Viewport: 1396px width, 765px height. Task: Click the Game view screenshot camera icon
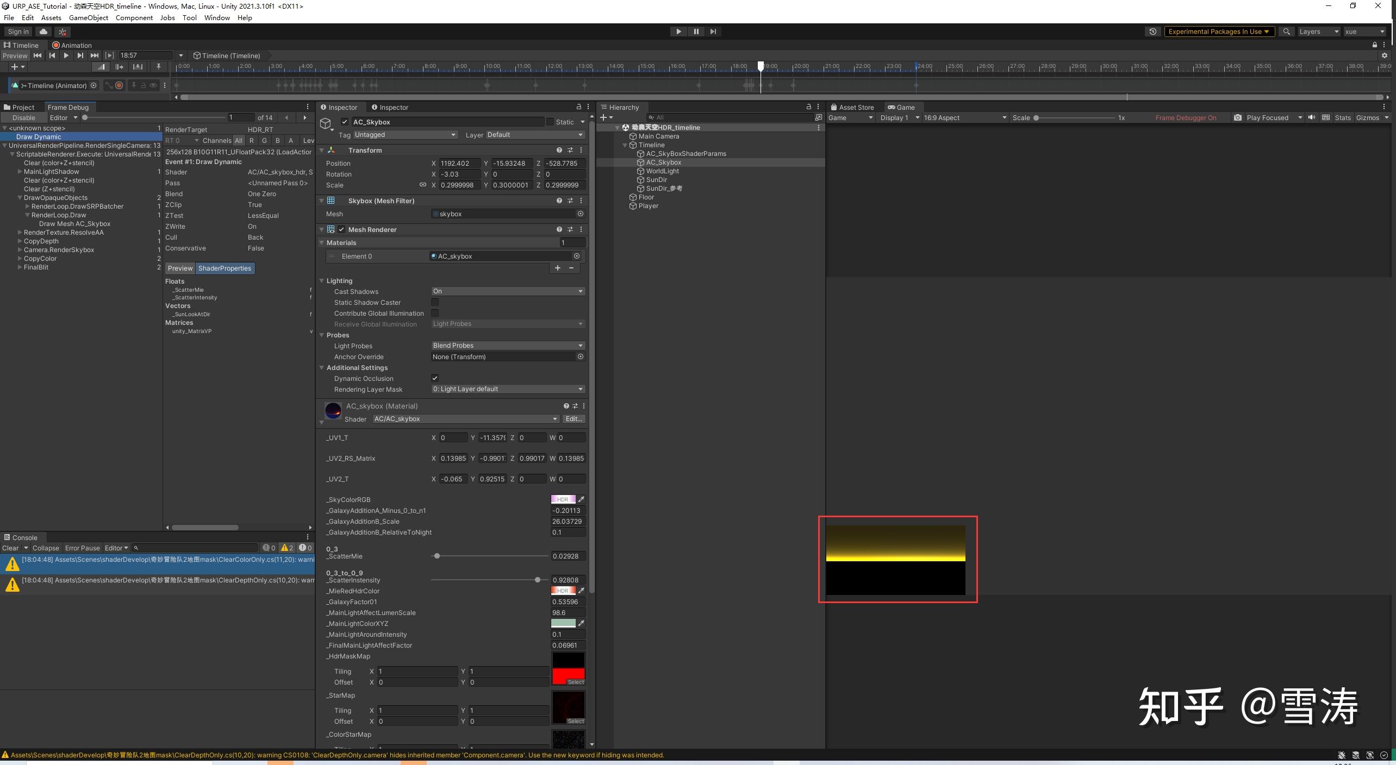1237,117
